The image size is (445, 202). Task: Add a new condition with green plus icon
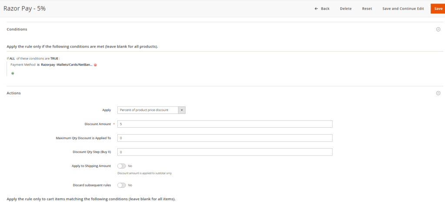[x=13, y=73]
